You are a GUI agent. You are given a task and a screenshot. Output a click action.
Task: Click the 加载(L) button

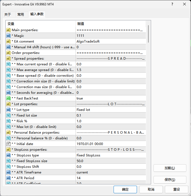click(x=170, y=168)
